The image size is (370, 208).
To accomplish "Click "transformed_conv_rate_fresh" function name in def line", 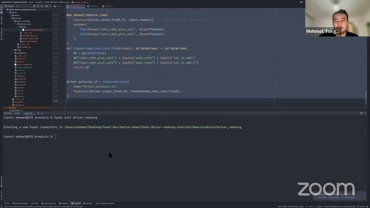I will pos(97,49).
